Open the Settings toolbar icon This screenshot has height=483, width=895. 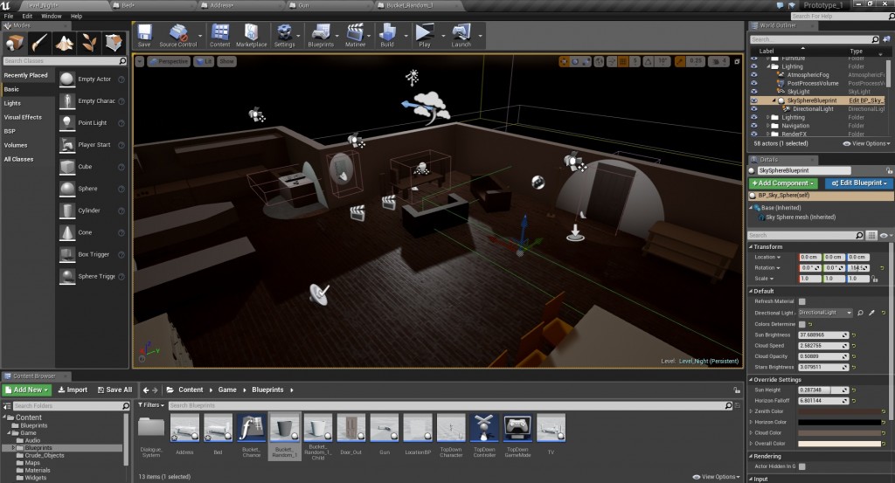click(284, 35)
